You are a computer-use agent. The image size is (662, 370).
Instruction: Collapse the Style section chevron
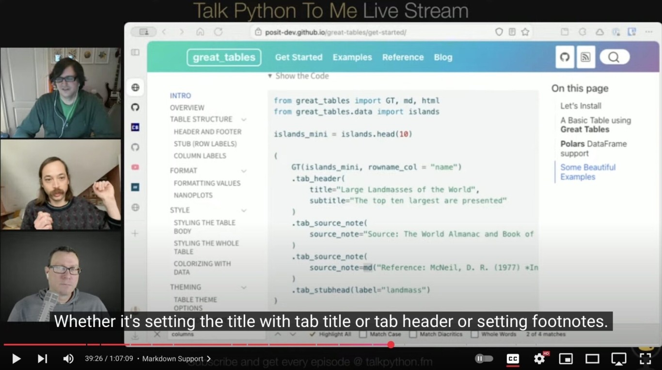point(244,211)
